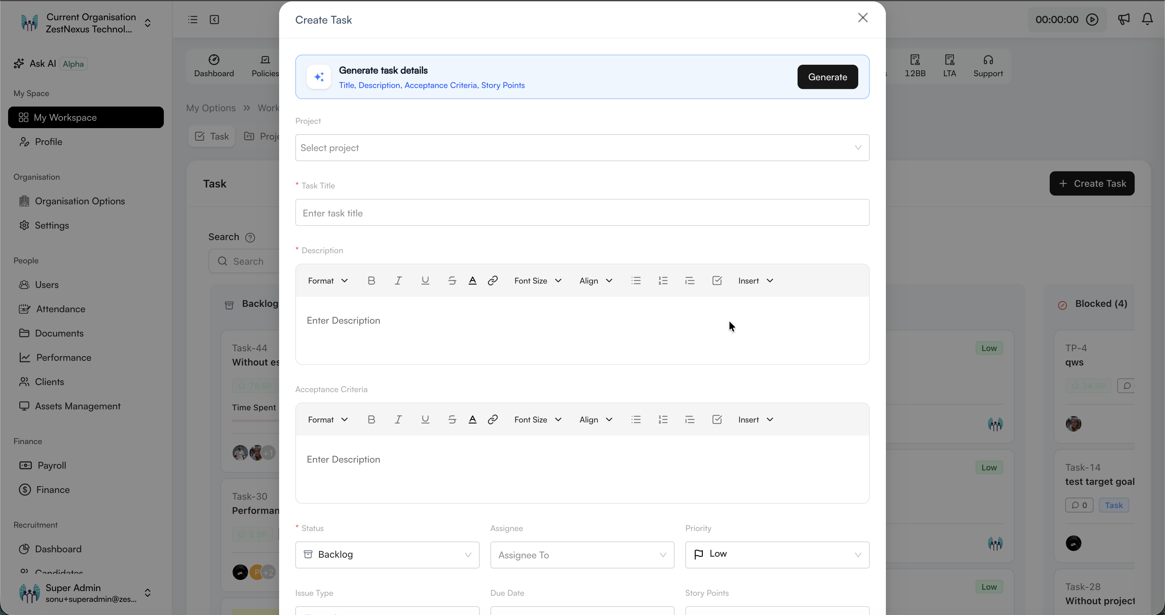The width and height of the screenshot is (1165, 615).
Task: Apply underline in Acceptance Criteria editor
Action: click(425, 420)
